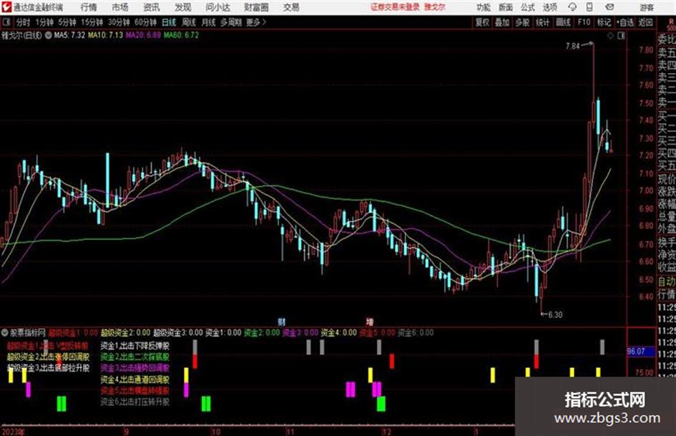Switch to 60分钟 chart period
The image size is (676, 436).
146,22
